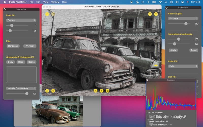Screen dimensions: 203x127
Task: Click the compositing opacity slider valued 100
Action: (x=17, y=93)
